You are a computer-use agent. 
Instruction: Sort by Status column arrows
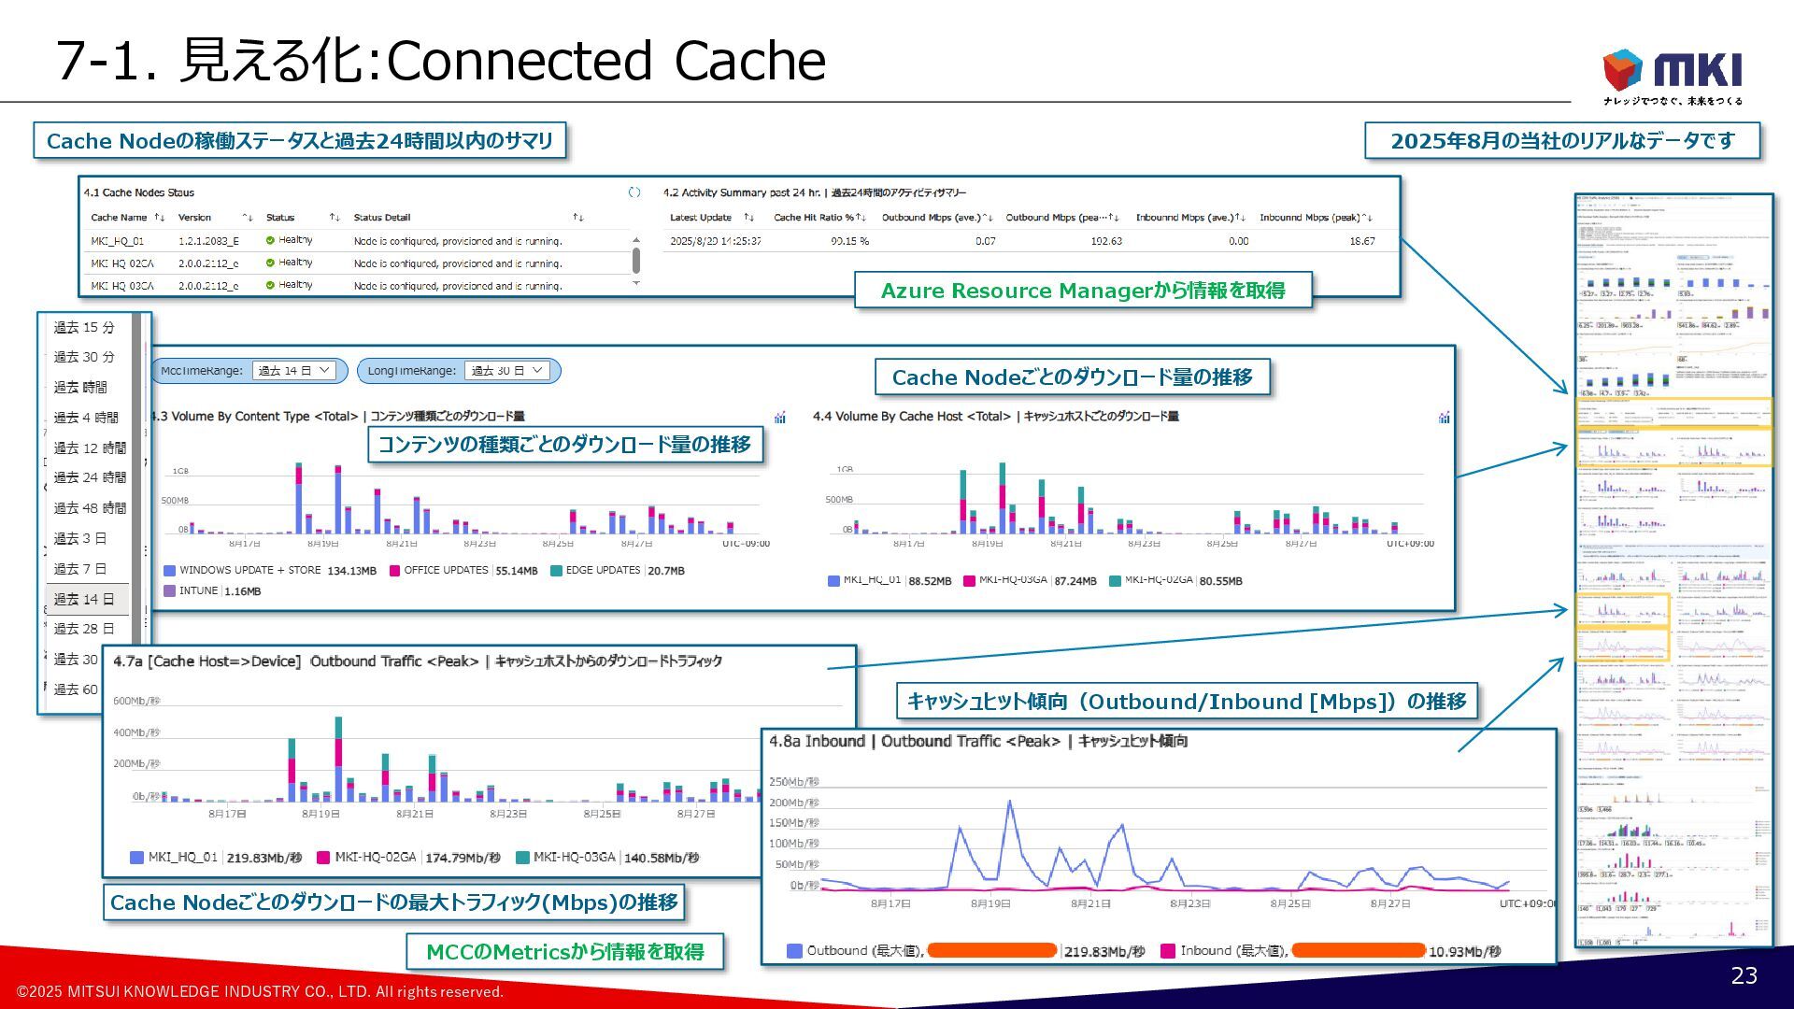coord(335,218)
